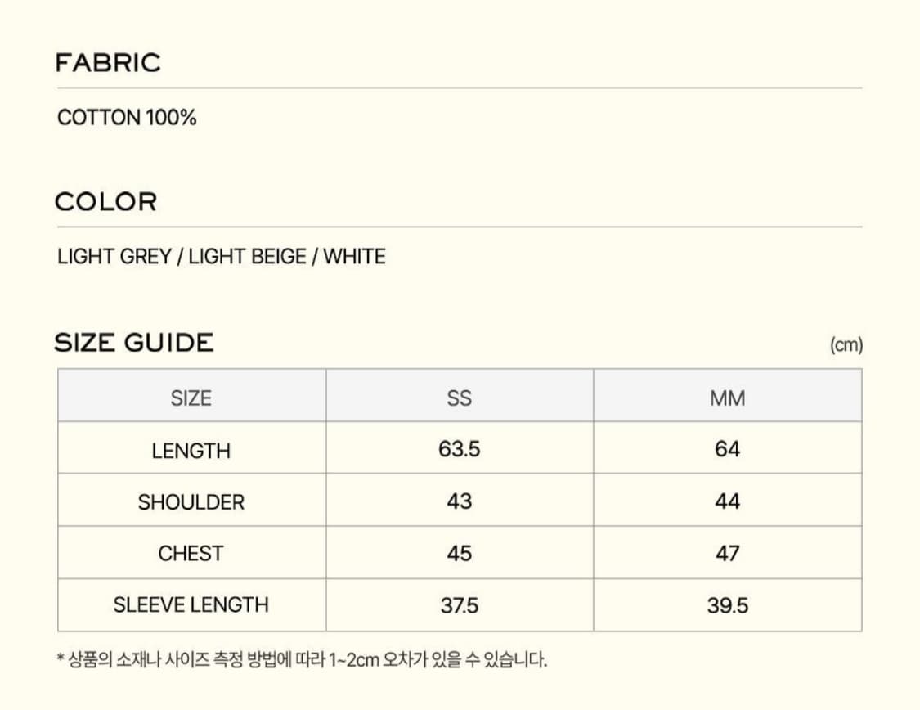Click the CHEST row label
Image resolution: width=920 pixels, height=710 pixels.
coord(191,554)
